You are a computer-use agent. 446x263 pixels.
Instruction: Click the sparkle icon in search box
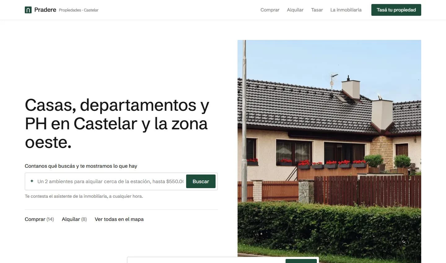point(32,181)
